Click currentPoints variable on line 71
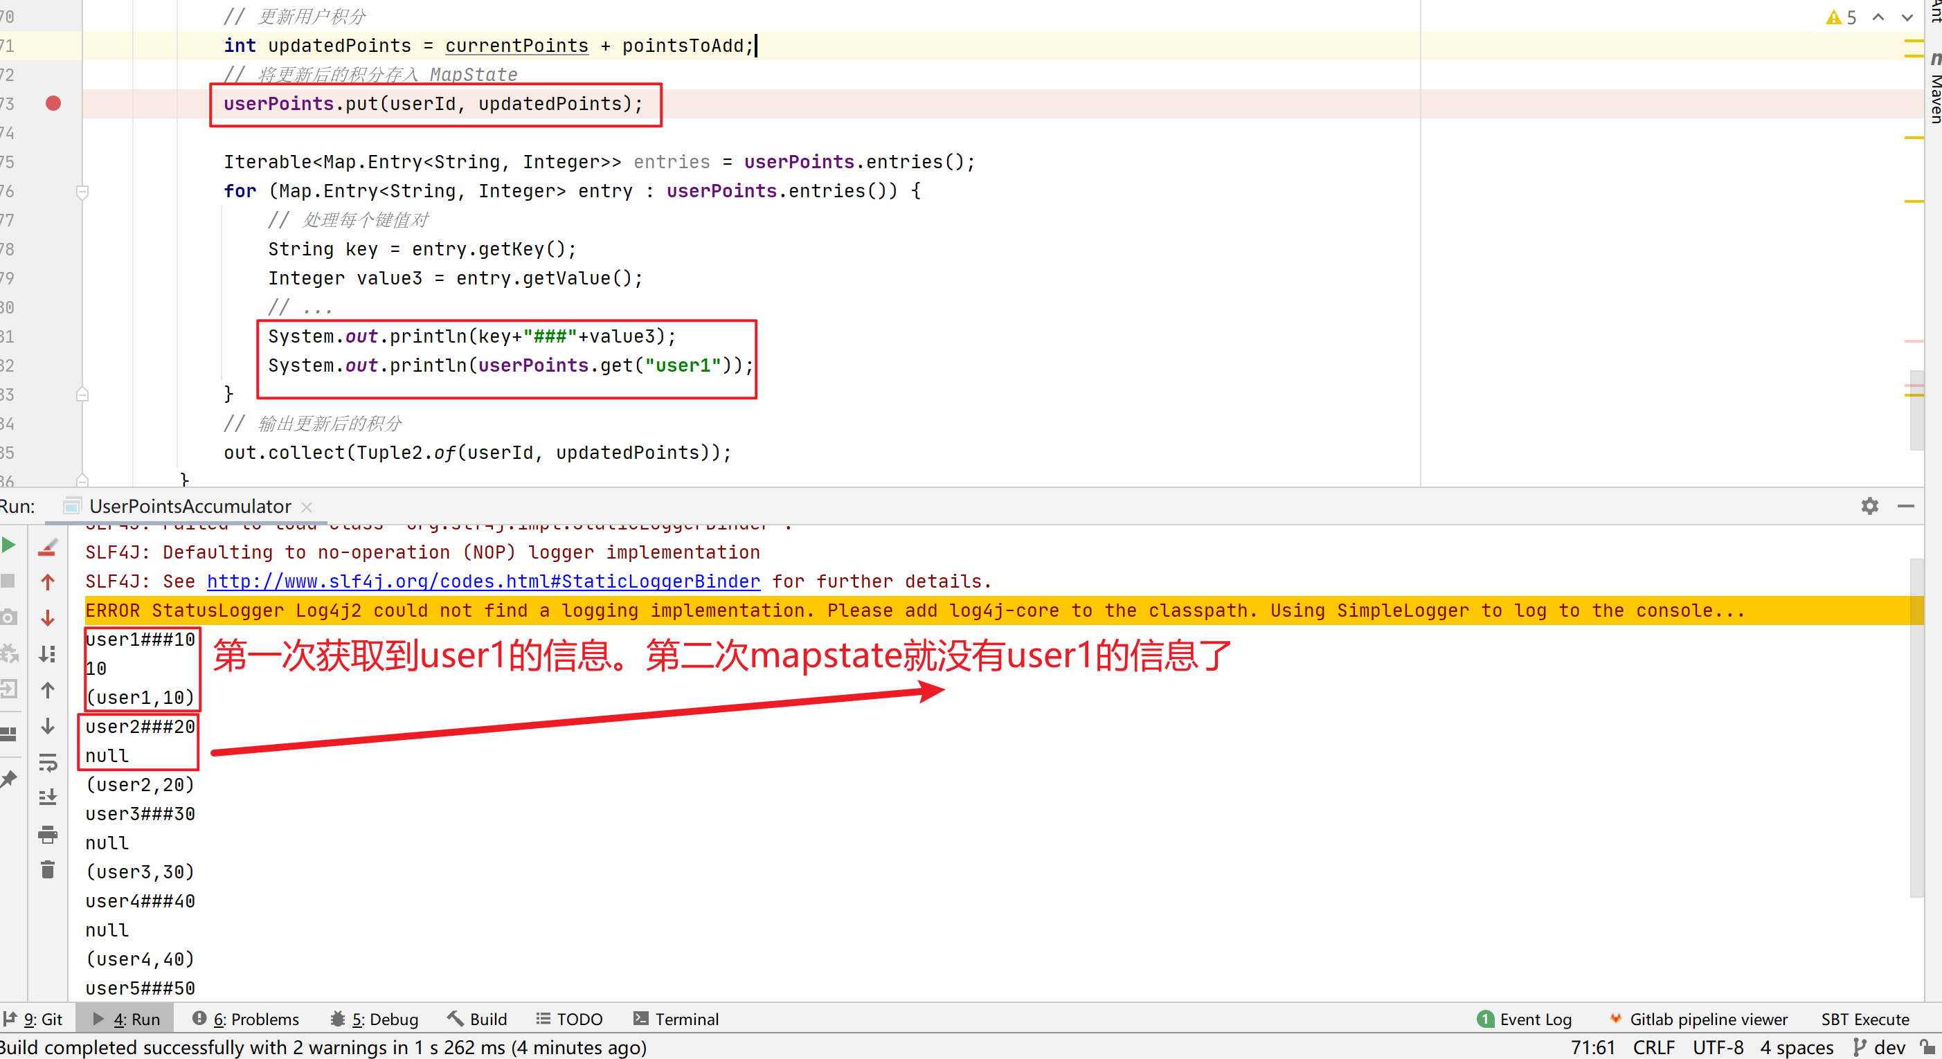Viewport: 1942px width, 1059px height. click(x=516, y=45)
